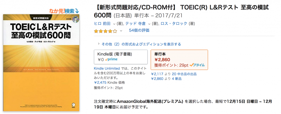Image resolution: width=281 pixels, height=114 pixels.
Task: Open the 20 中古品の出品 offers link
Action: click(x=184, y=74)
